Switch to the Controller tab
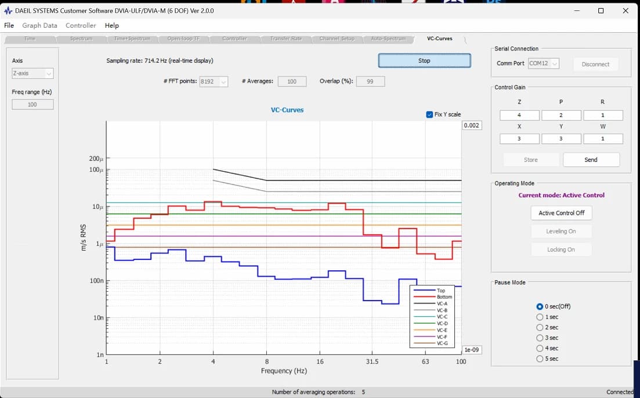 234,39
